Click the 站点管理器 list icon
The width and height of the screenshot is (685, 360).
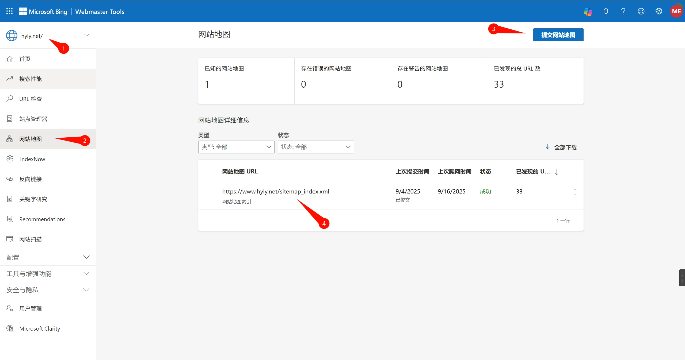[10, 119]
